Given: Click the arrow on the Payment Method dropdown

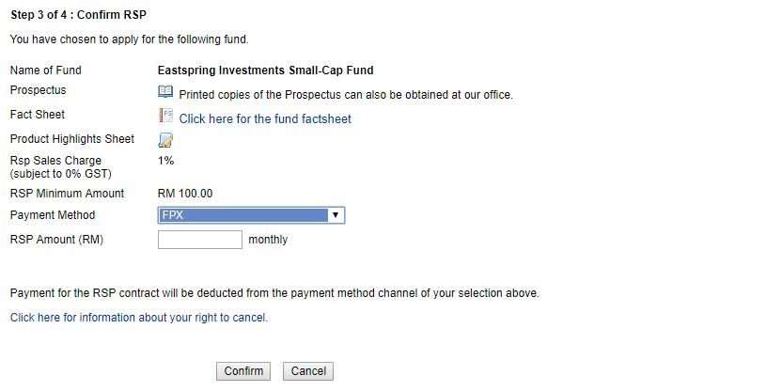Looking at the screenshot, I should 336,215.
